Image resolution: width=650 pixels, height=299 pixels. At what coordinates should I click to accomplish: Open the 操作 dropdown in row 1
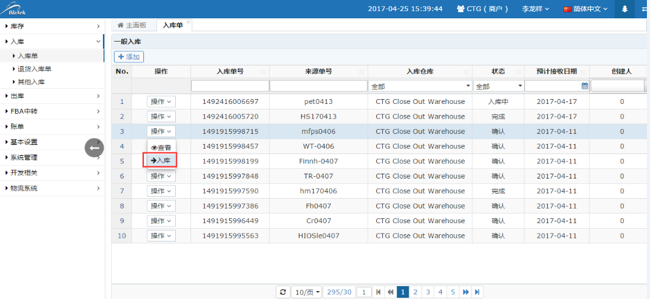point(161,102)
